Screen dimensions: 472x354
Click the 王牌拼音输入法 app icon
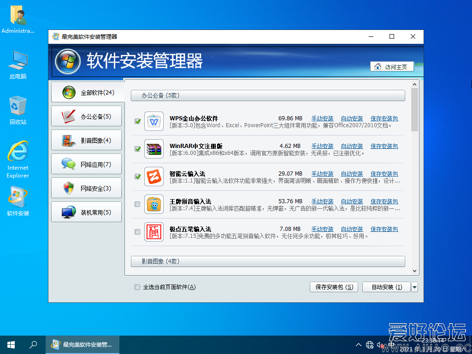click(x=154, y=204)
